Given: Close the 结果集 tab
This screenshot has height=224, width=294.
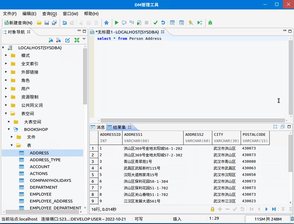Looking at the screenshot, I should [130, 127].
